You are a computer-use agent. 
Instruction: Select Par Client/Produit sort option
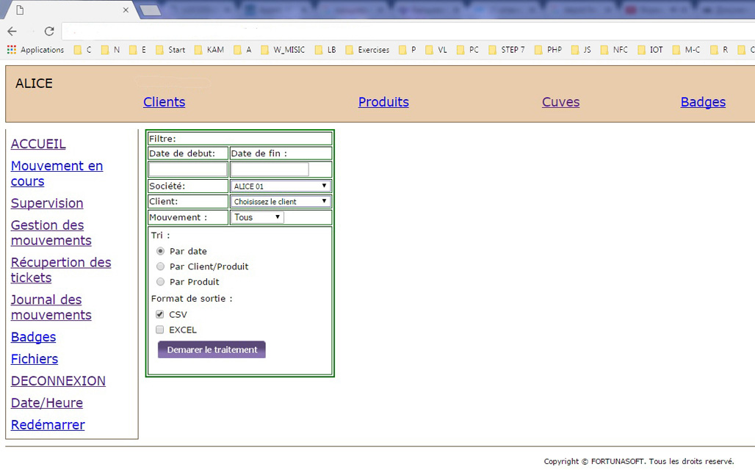pos(160,266)
